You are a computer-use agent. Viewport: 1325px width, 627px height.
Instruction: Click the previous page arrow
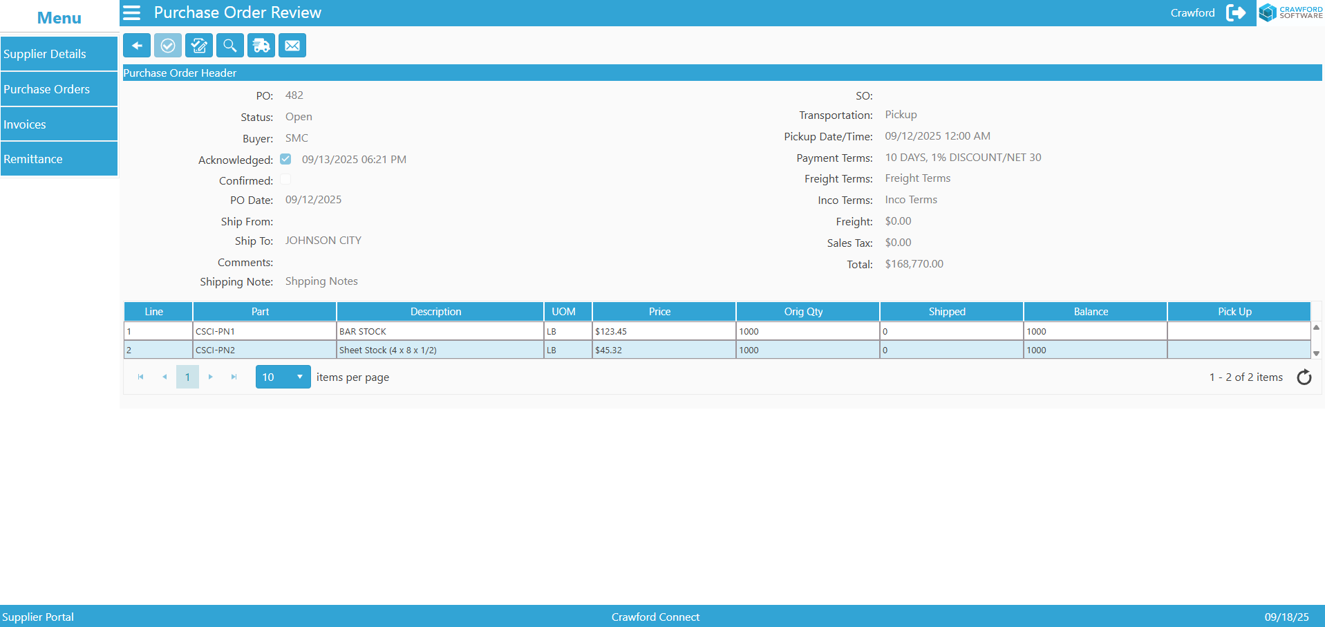coord(165,377)
